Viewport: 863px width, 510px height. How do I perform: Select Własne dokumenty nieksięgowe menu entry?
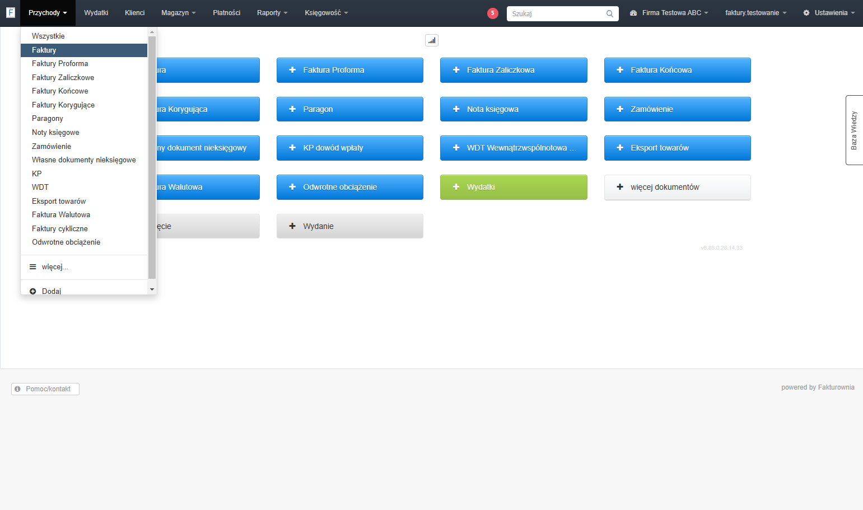84,160
